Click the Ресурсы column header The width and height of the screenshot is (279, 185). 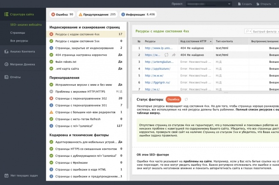160,41
